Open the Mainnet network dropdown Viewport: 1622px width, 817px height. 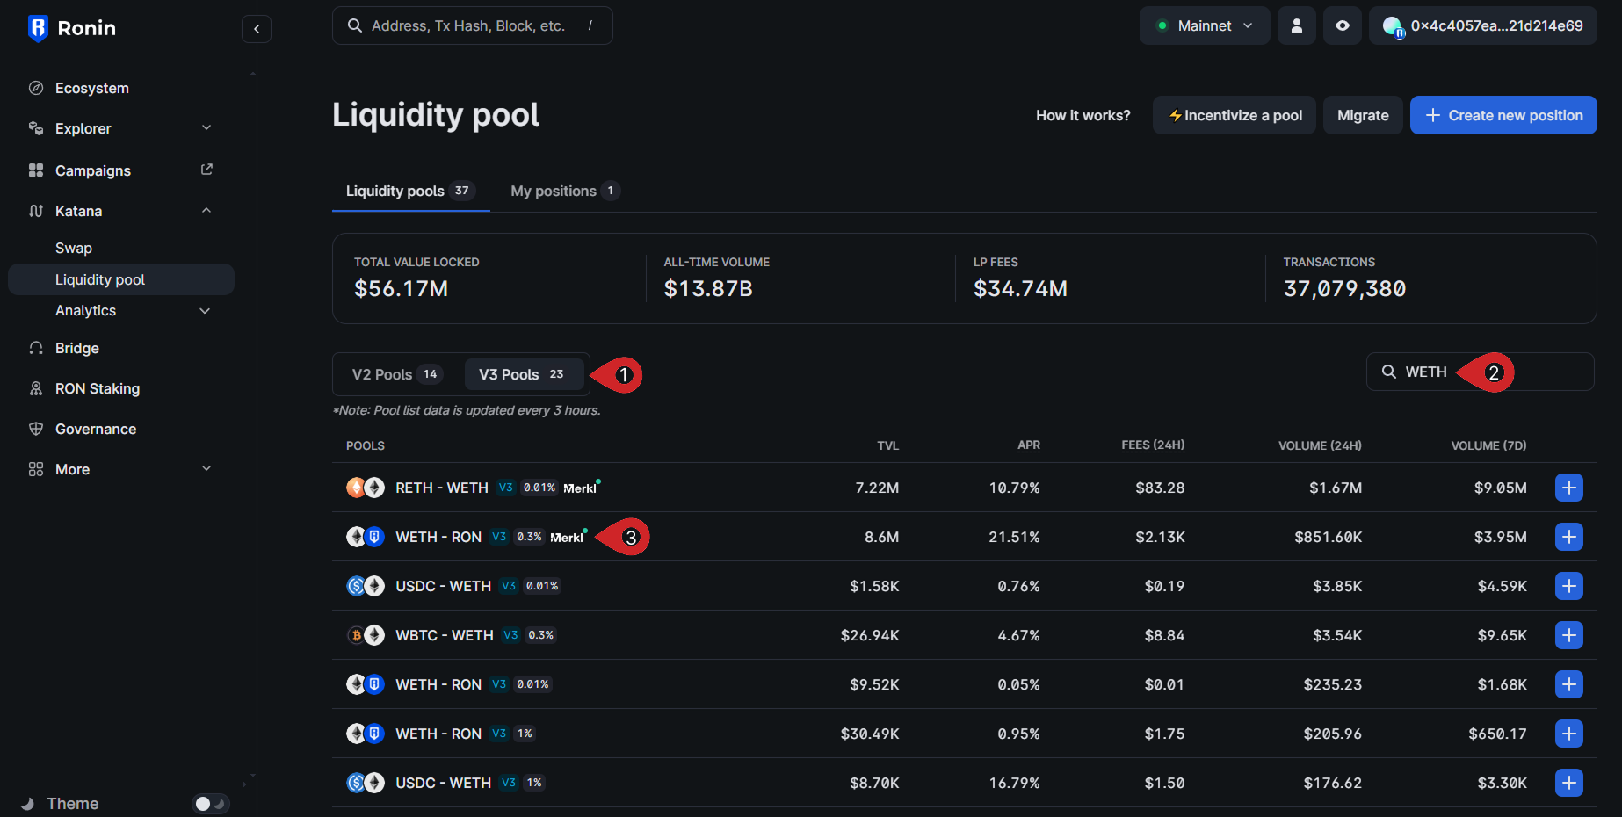1205,25
